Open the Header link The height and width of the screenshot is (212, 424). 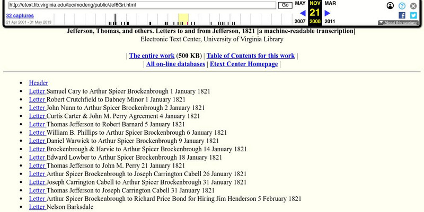point(38,83)
